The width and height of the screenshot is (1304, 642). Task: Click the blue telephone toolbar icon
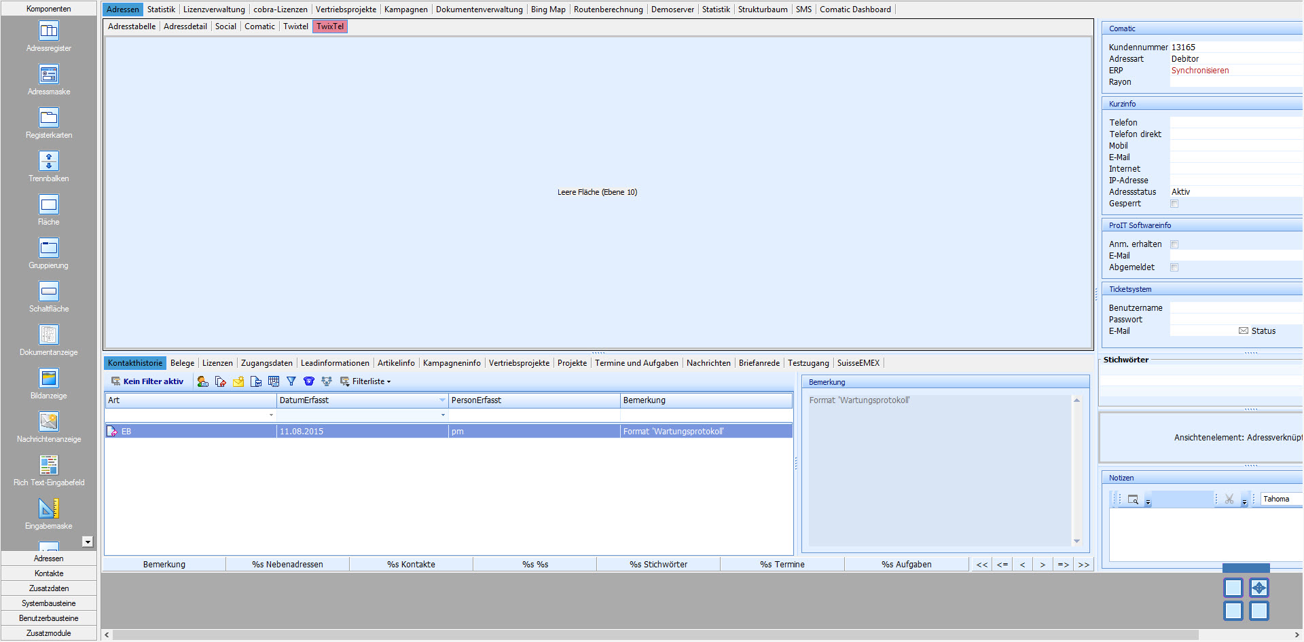tap(309, 381)
